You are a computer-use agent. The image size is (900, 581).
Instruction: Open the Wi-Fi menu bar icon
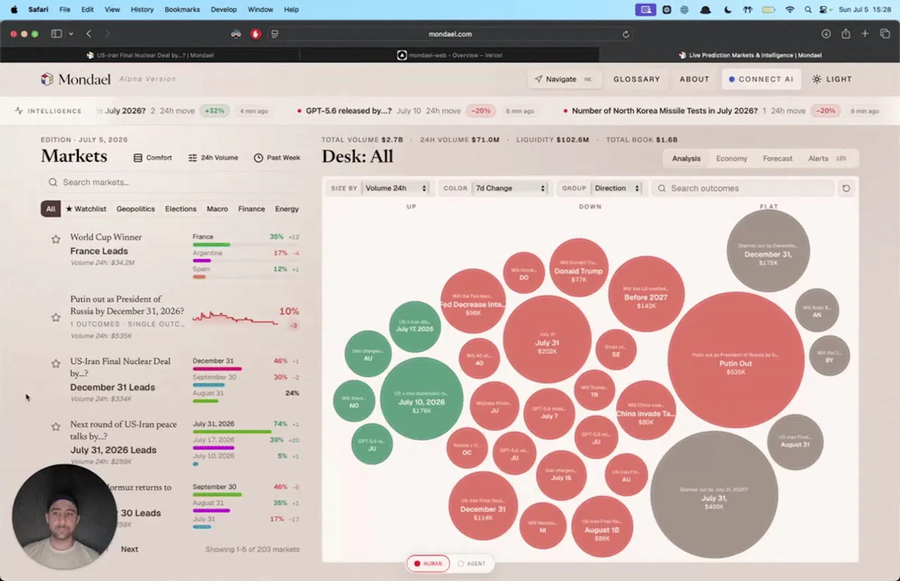(790, 10)
